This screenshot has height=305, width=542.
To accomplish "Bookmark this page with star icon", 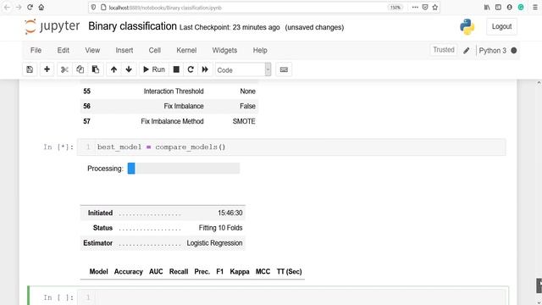I will (434, 8).
